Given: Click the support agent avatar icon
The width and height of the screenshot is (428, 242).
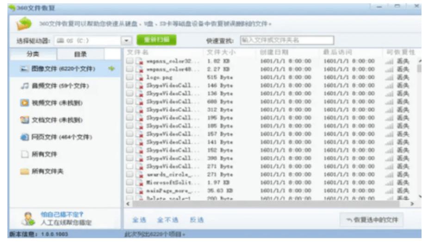Looking at the screenshot, I should (x=28, y=218).
